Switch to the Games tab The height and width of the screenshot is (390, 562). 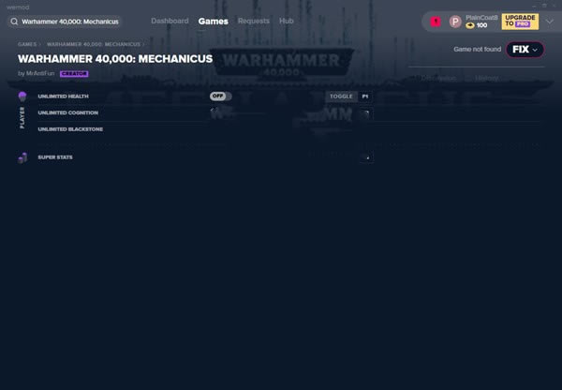click(x=213, y=21)
